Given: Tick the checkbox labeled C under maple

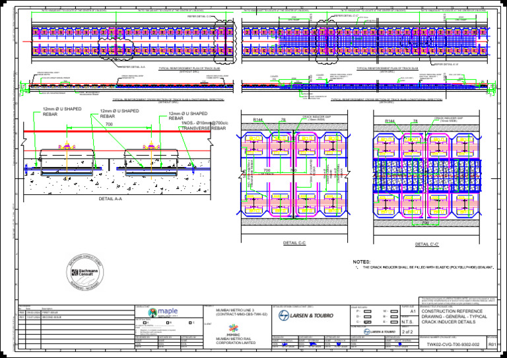Looking at the screenshot, I should click(190, 323).
